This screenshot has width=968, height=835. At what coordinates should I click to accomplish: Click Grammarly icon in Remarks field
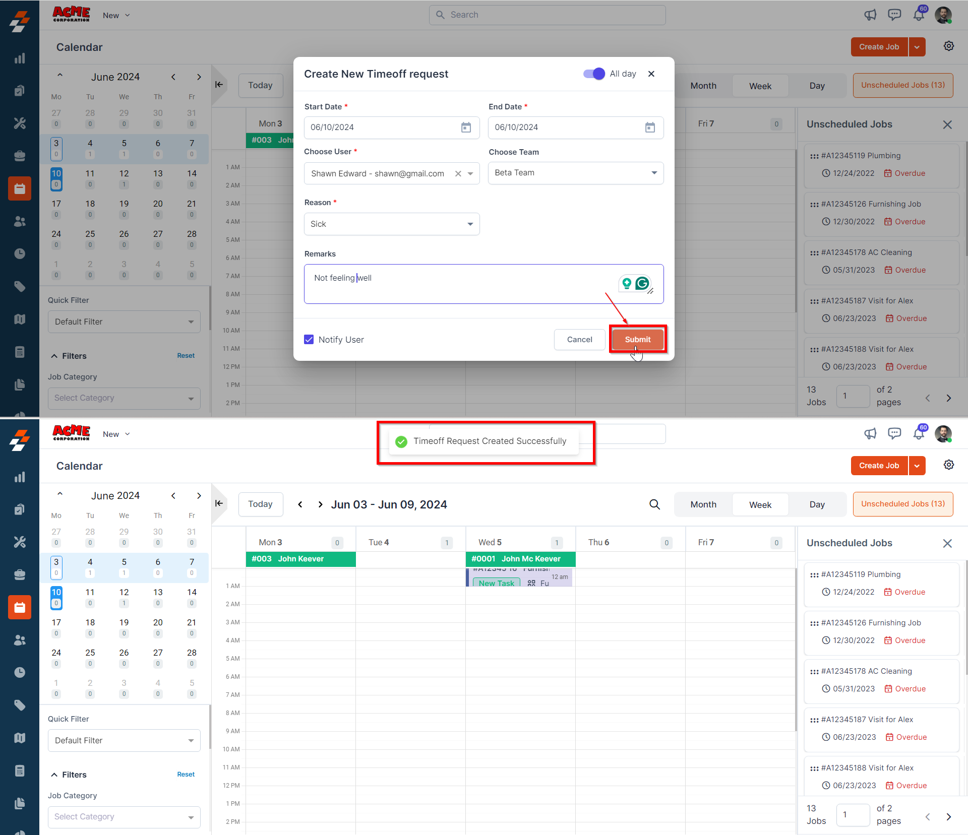[x=642, y=284]
